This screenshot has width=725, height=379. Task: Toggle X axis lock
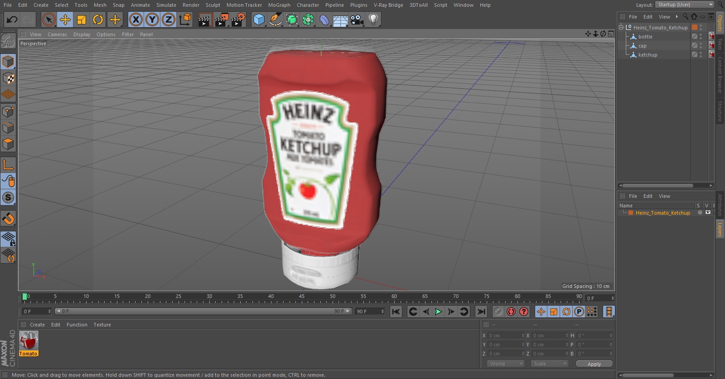(x=135, y=19)
